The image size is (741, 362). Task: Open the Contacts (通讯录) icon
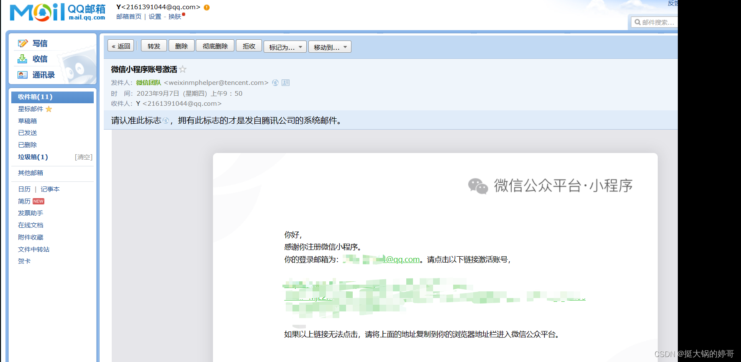[x=23, y=75]
